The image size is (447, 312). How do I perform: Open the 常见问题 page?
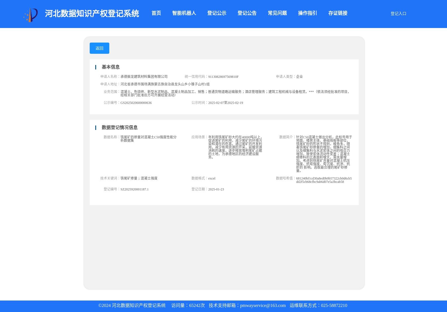point(277,13)
